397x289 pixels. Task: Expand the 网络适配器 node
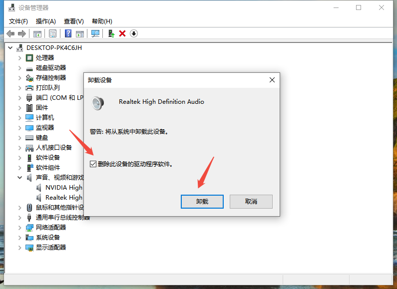click(20, 228)
